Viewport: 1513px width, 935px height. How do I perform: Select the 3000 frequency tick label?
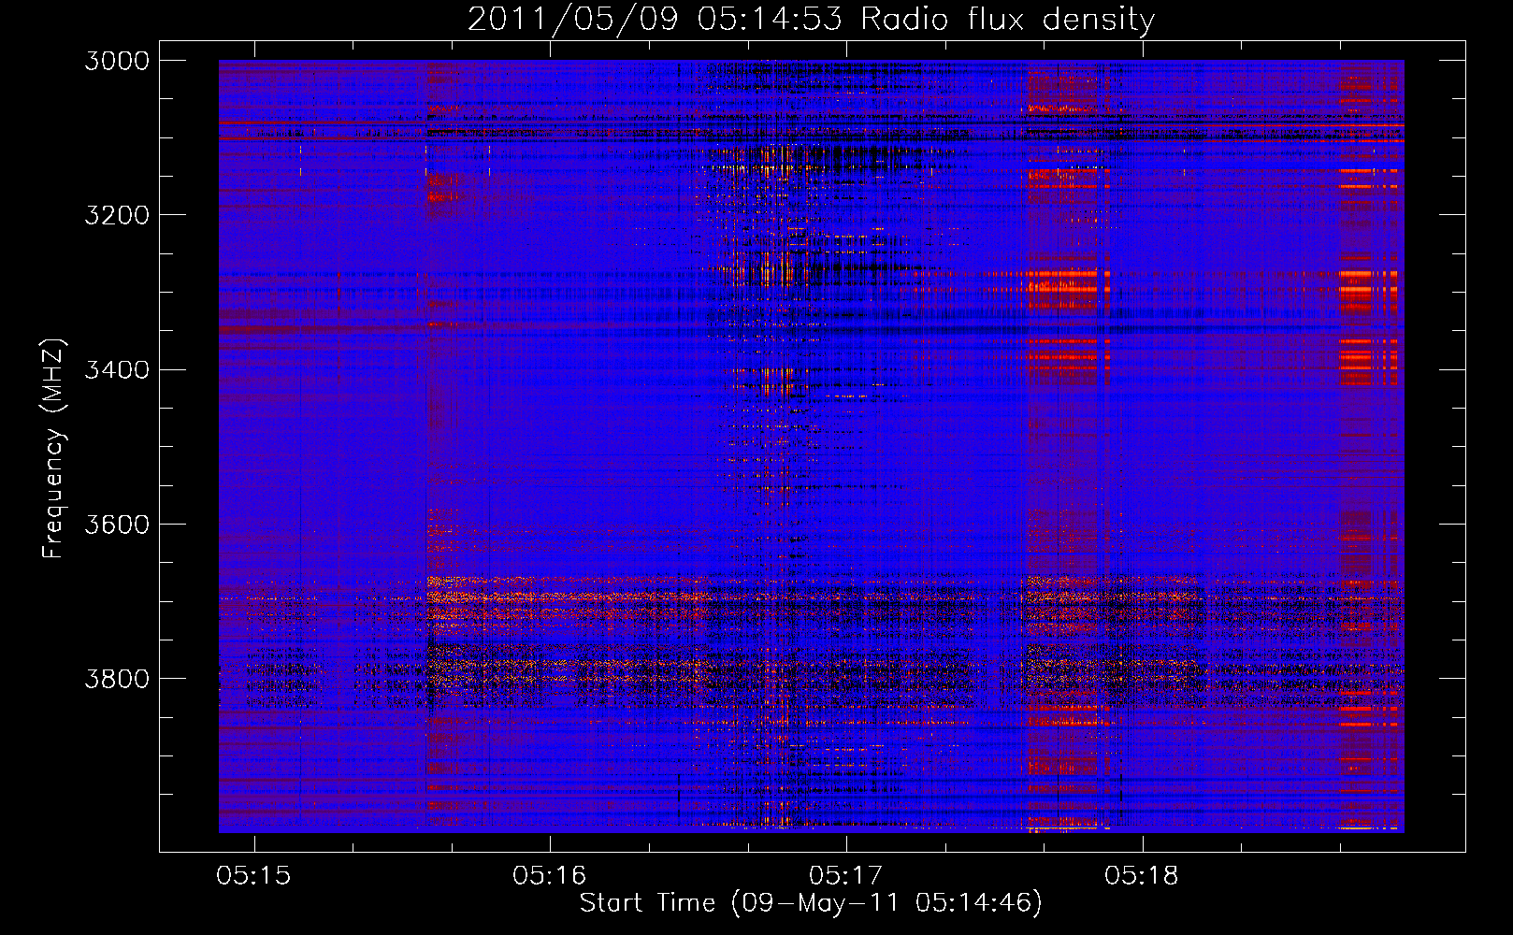pos(117,61)
